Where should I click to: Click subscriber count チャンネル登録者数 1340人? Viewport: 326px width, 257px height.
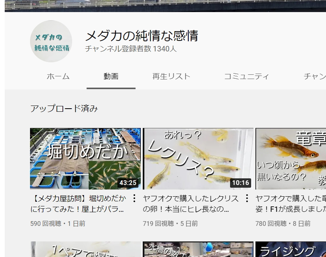pyautogui.click(x=131, y=49)
